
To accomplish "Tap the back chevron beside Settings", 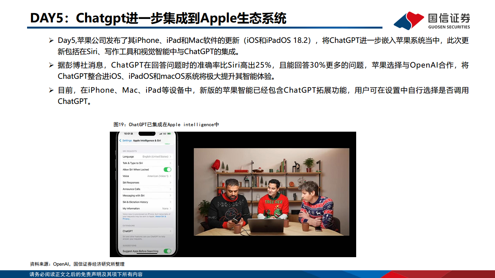I will (120, 141).
